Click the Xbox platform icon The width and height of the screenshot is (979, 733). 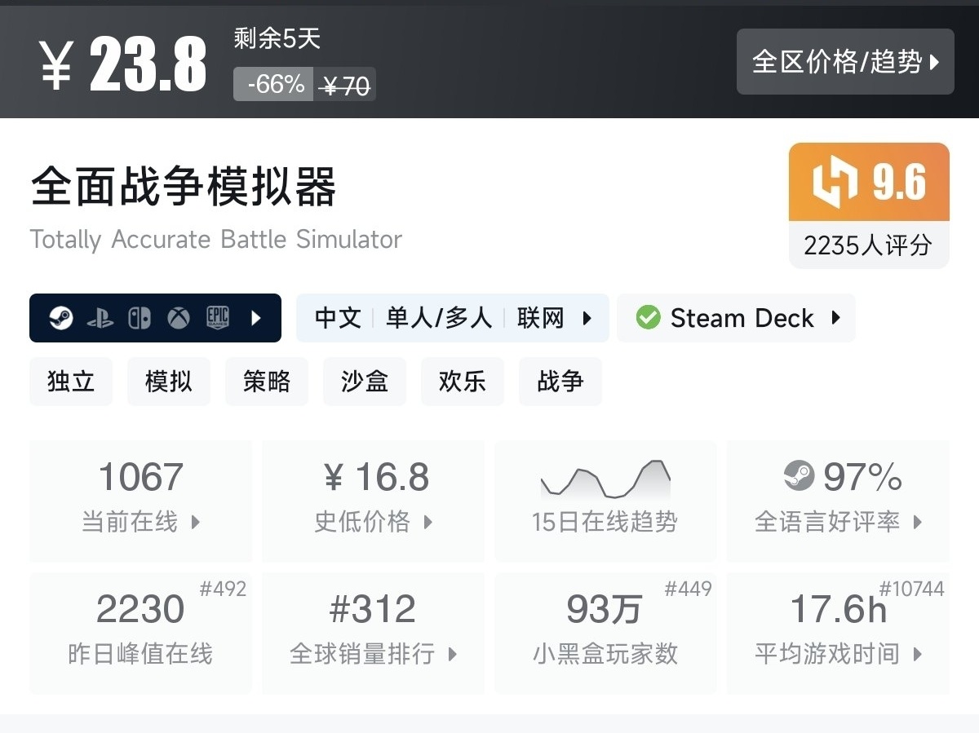pyautogui.click(x=179, y=318)
